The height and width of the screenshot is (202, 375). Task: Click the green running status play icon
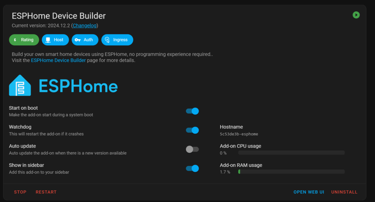click(x=356, y=15)
